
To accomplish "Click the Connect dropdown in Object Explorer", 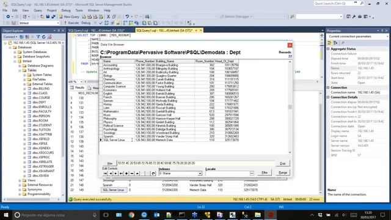I will point(10,37).
